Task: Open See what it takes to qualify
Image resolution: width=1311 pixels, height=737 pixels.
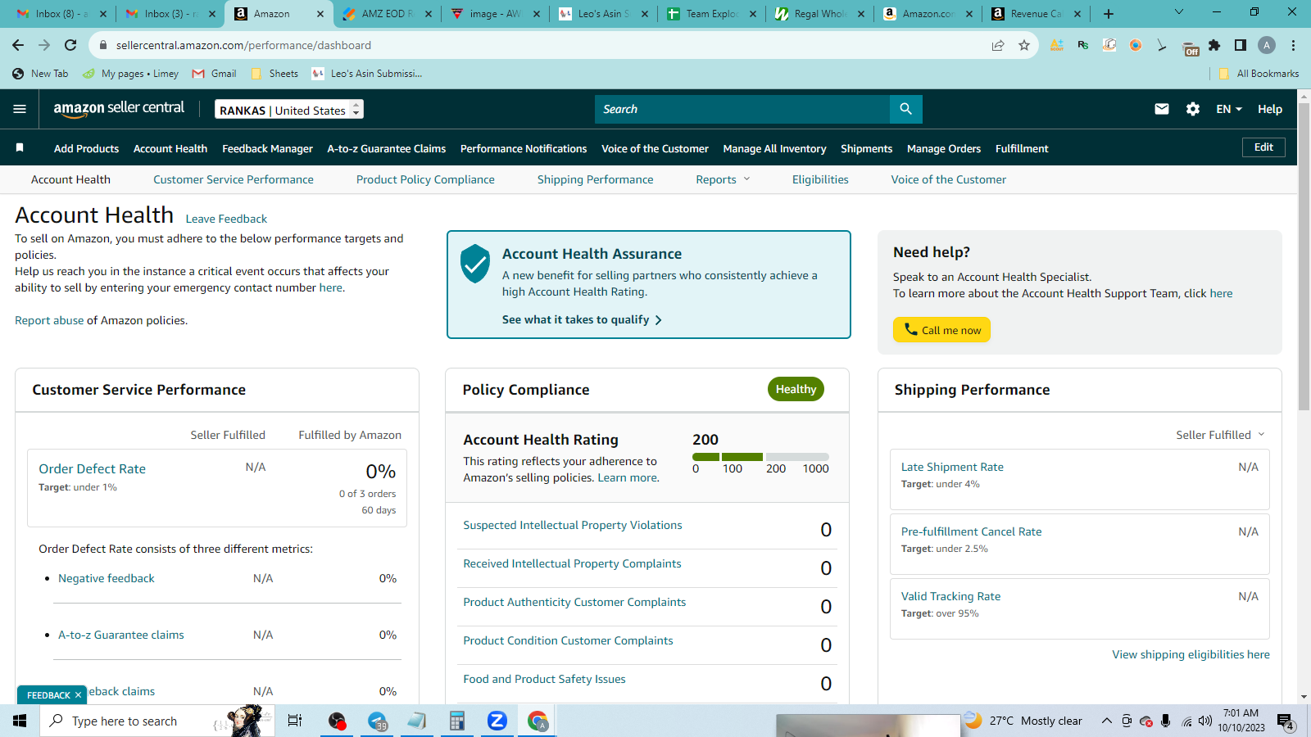Action: click(x=582, y=319)
